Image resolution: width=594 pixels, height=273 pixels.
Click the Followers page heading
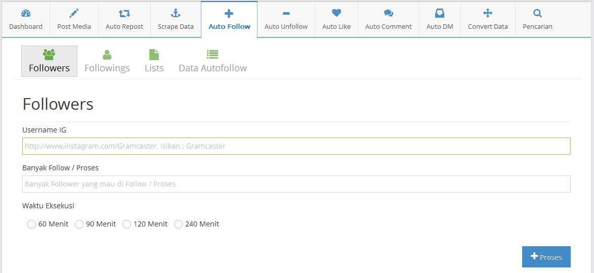click(58, 104)
